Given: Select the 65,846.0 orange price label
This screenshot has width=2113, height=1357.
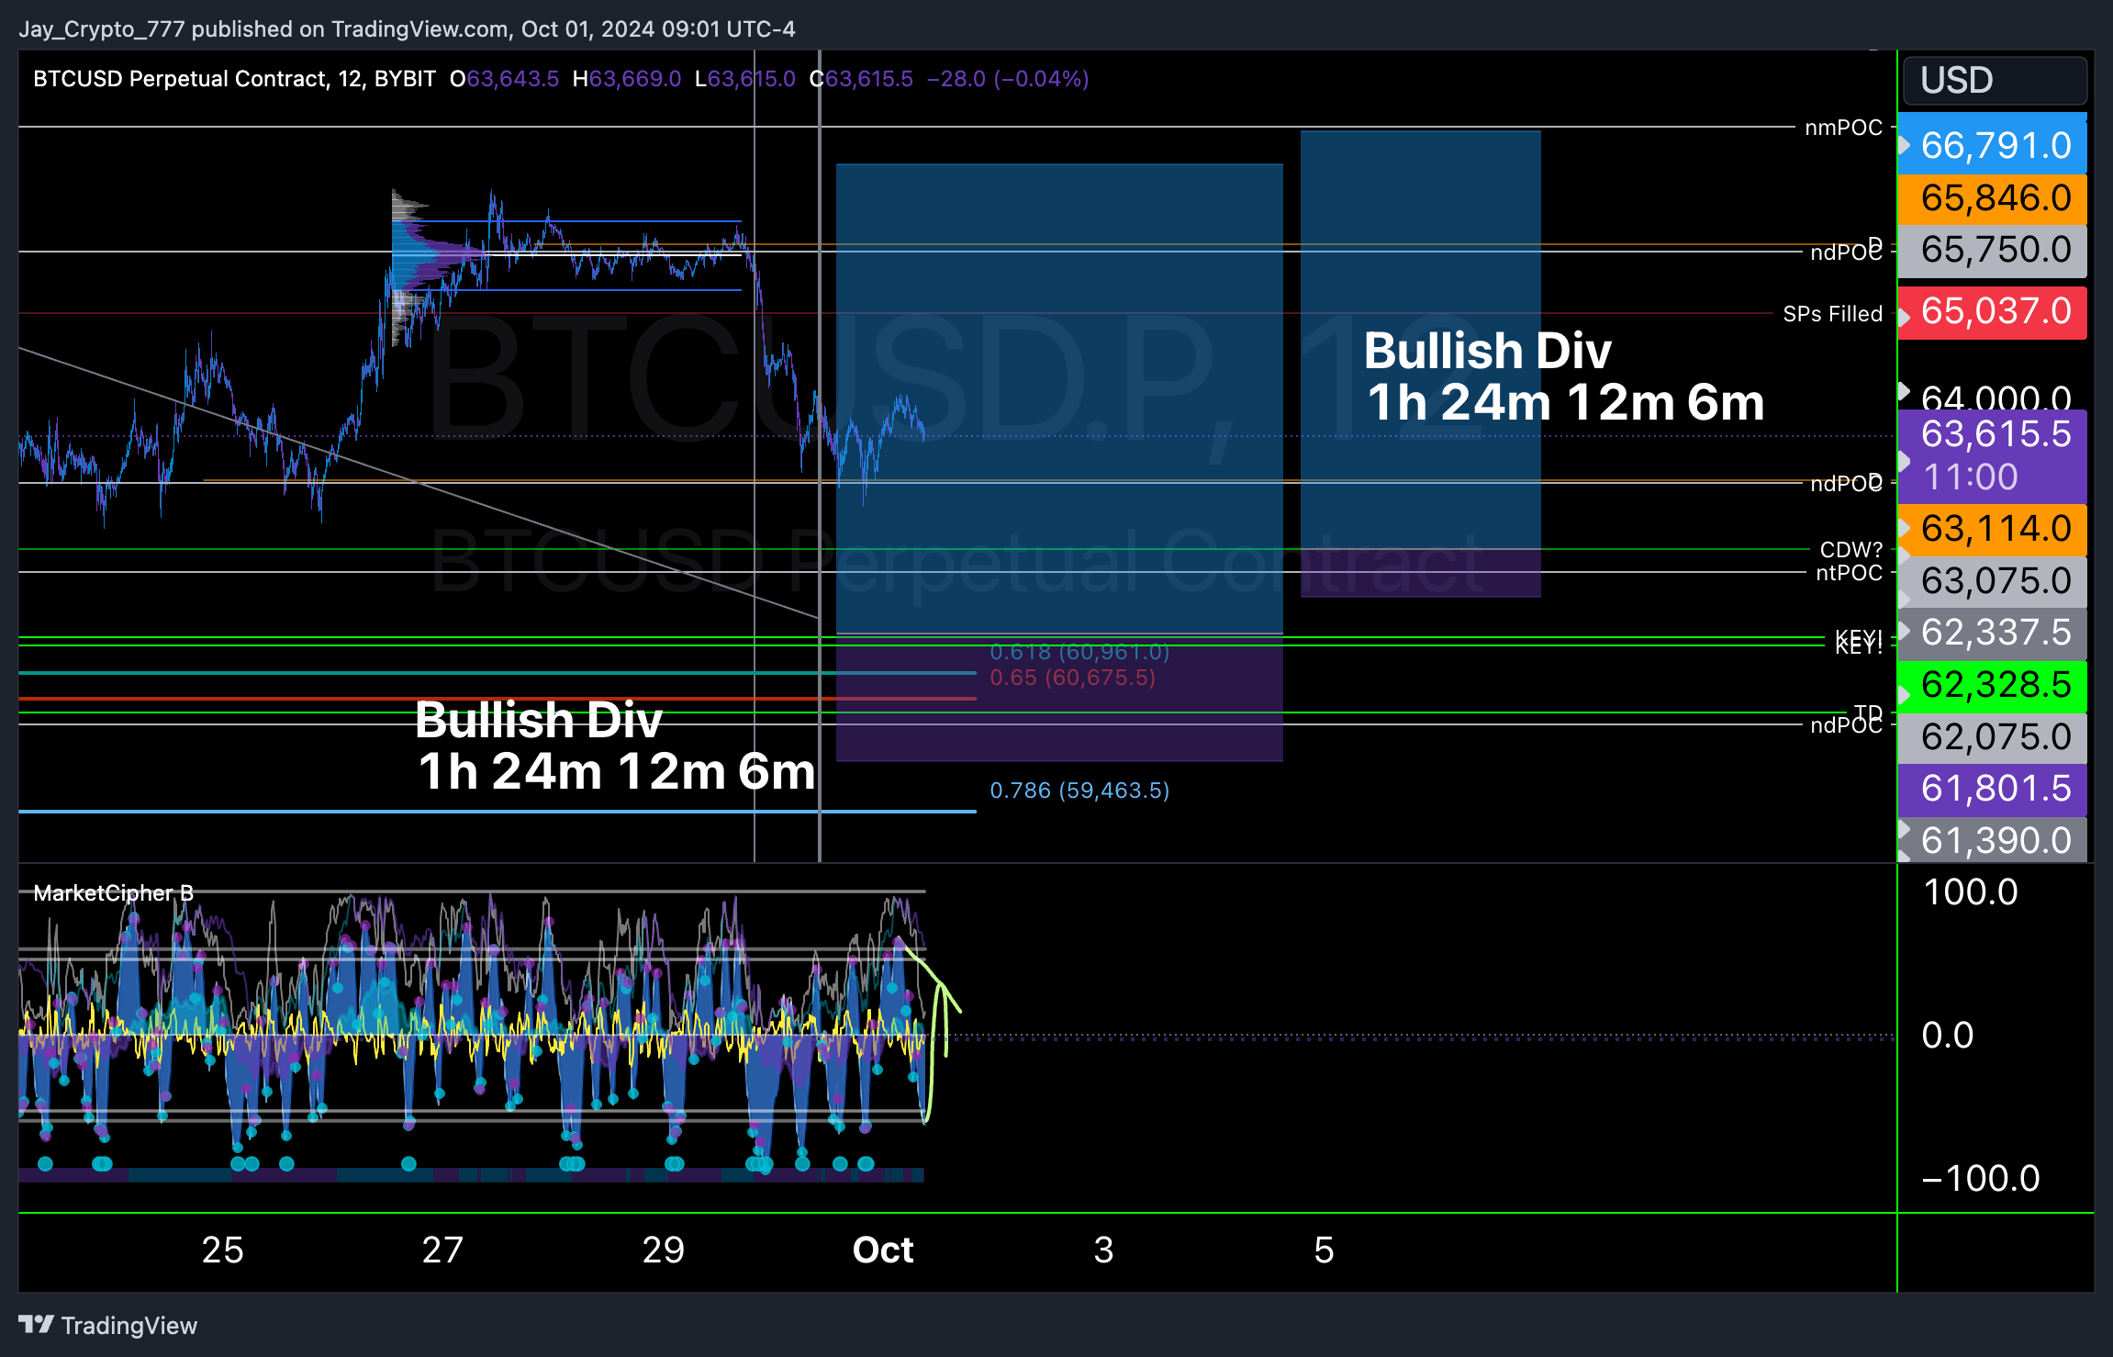Looking at the screenshot, I should [x=1993, y=197].
